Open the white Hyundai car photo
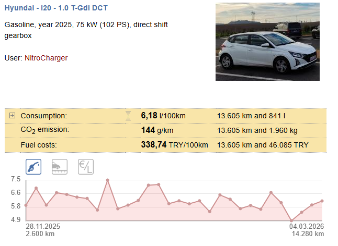Screen dimensions: 338x246 [x=267, y=42]
